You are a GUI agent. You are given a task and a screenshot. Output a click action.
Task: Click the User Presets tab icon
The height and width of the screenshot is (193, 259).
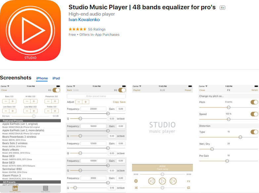(x=45, y=188)
